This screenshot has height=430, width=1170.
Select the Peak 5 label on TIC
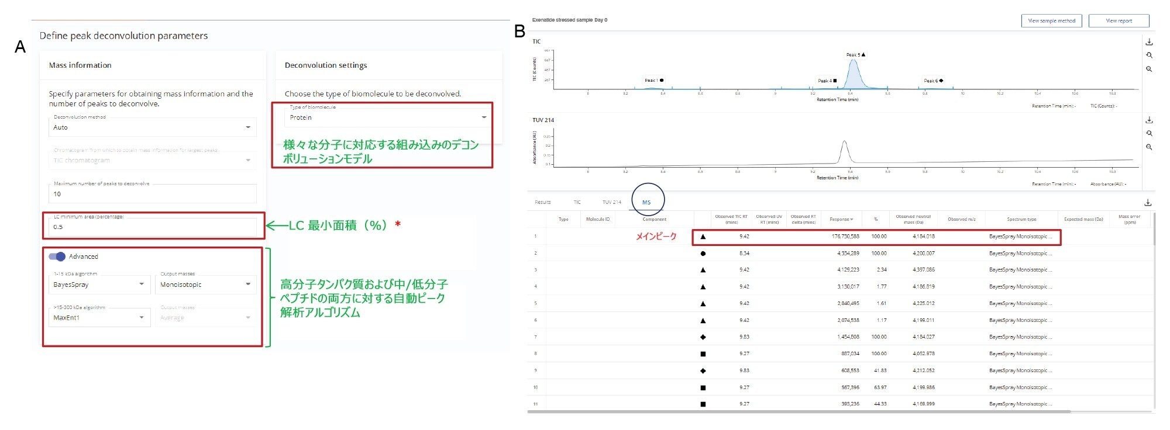(856, 54)
